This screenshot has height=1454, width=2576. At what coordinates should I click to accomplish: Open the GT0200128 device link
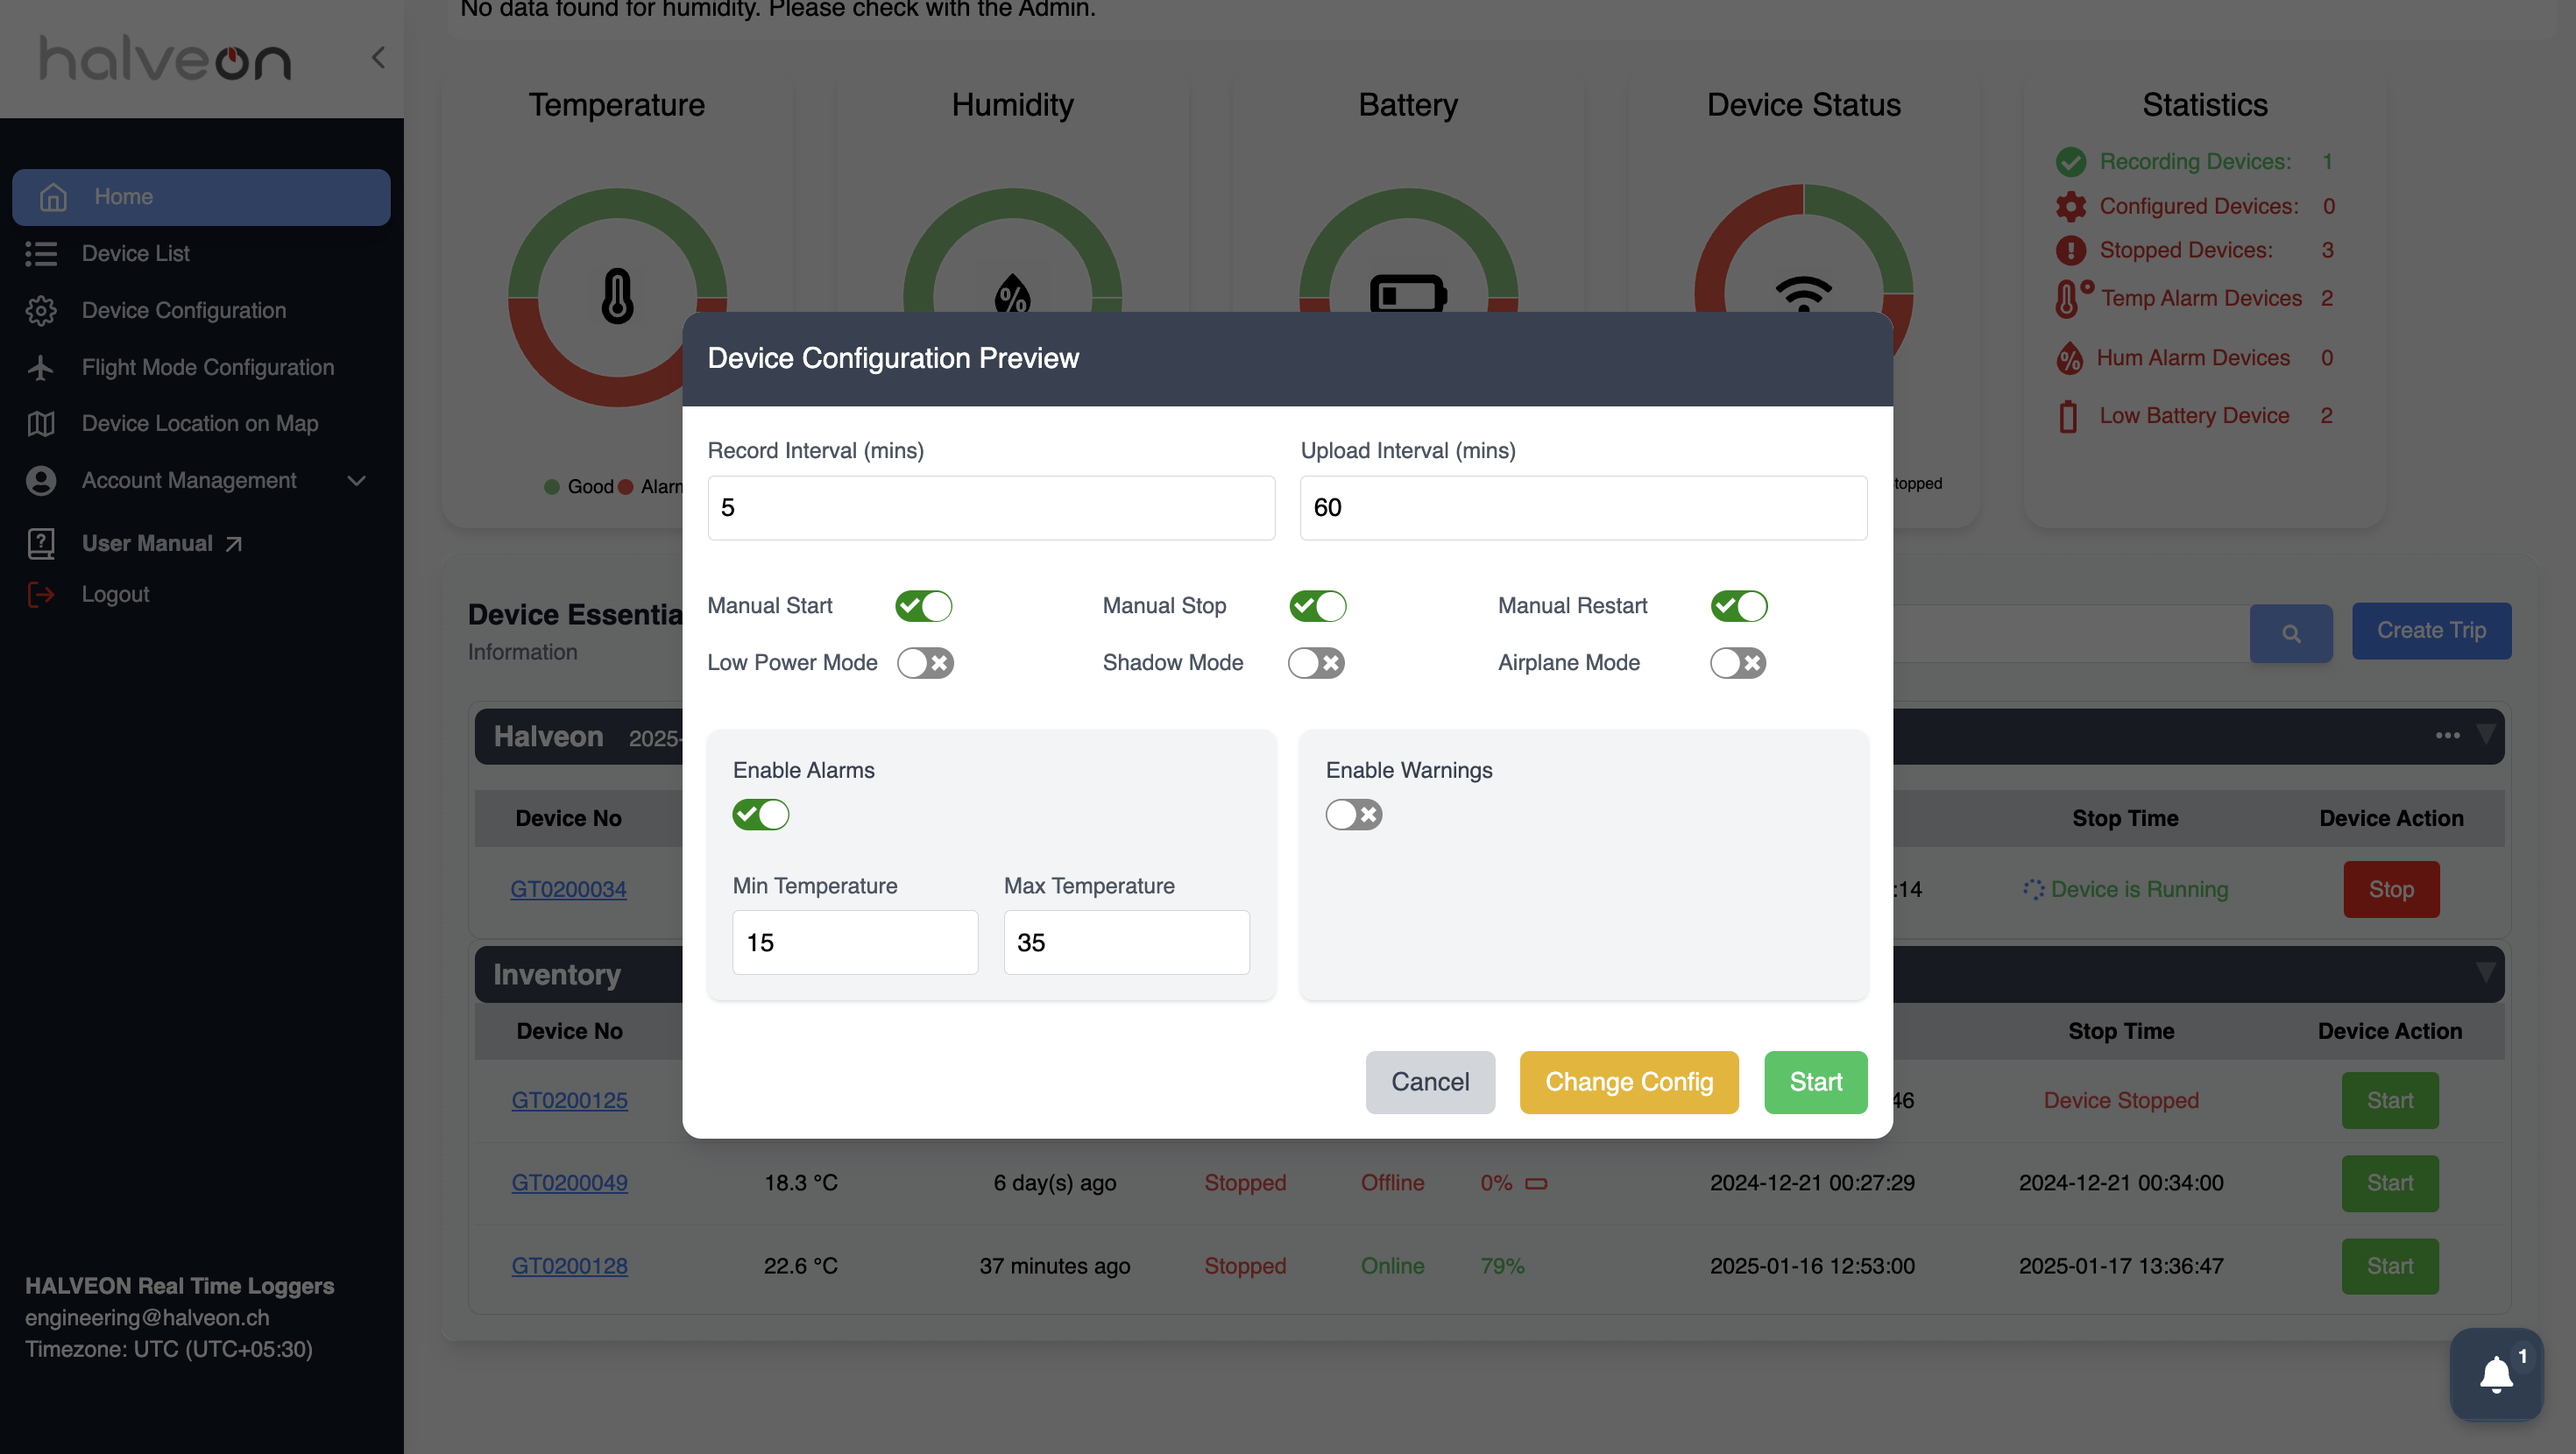tap(569, 1266)
